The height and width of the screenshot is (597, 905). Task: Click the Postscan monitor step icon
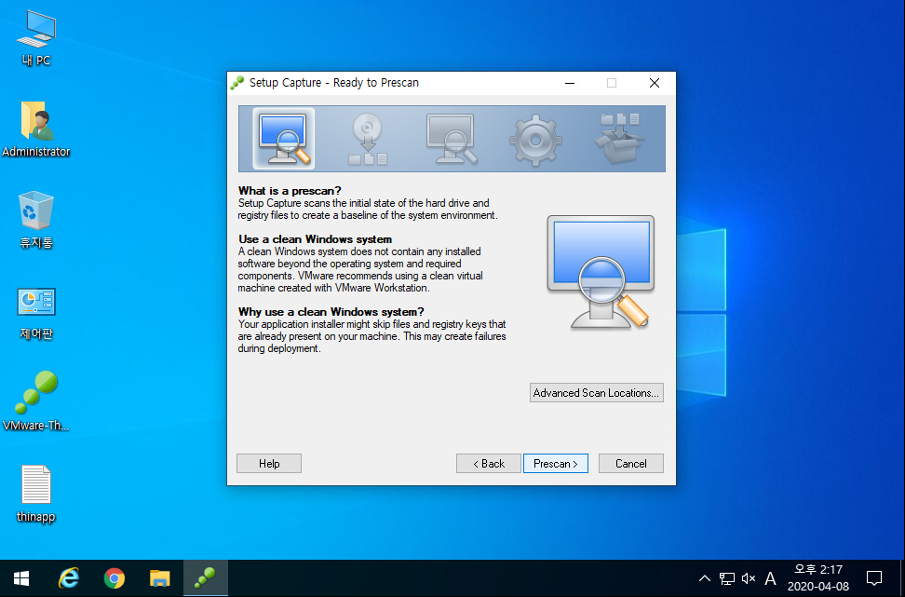click(x=452, y=139)
